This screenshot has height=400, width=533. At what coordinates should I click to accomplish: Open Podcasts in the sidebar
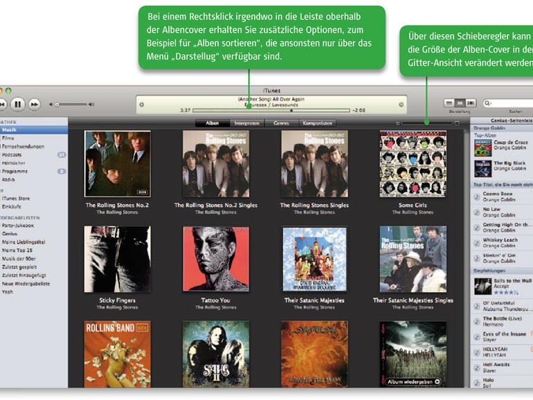(34, 154)
